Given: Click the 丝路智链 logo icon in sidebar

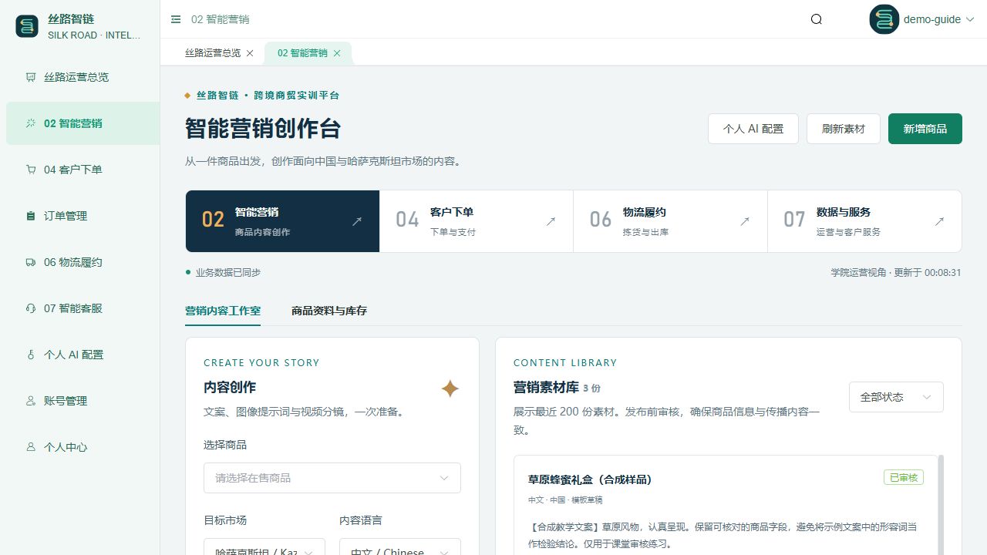Looking at the screenshot, I should [x=27, y=26].
